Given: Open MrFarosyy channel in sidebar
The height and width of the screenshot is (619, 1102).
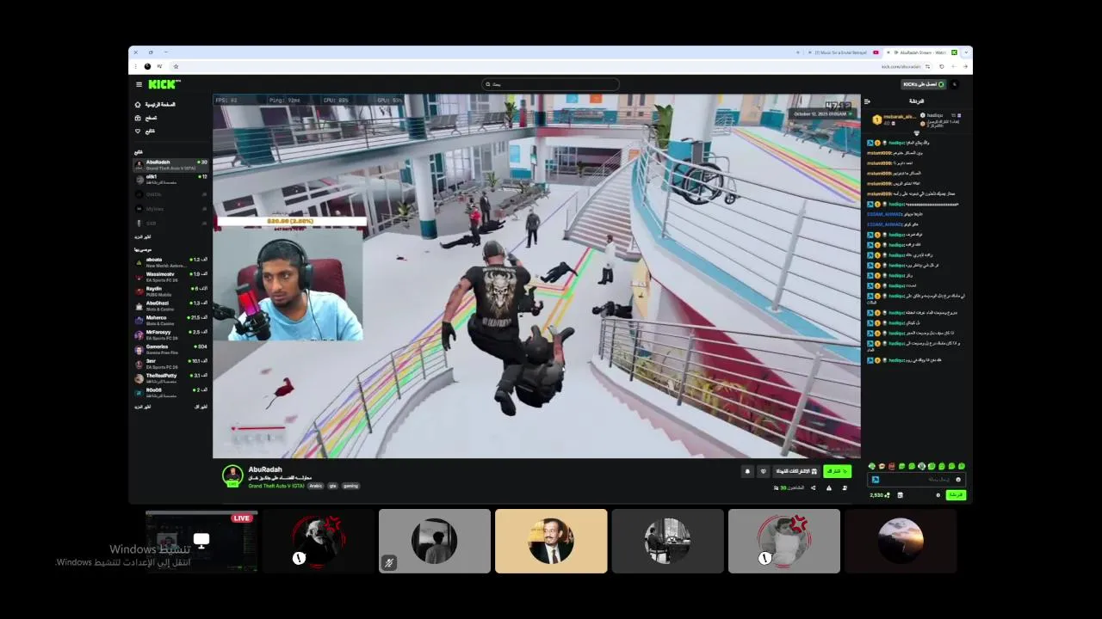Looking at the screenshot, I should coord(171,334).
